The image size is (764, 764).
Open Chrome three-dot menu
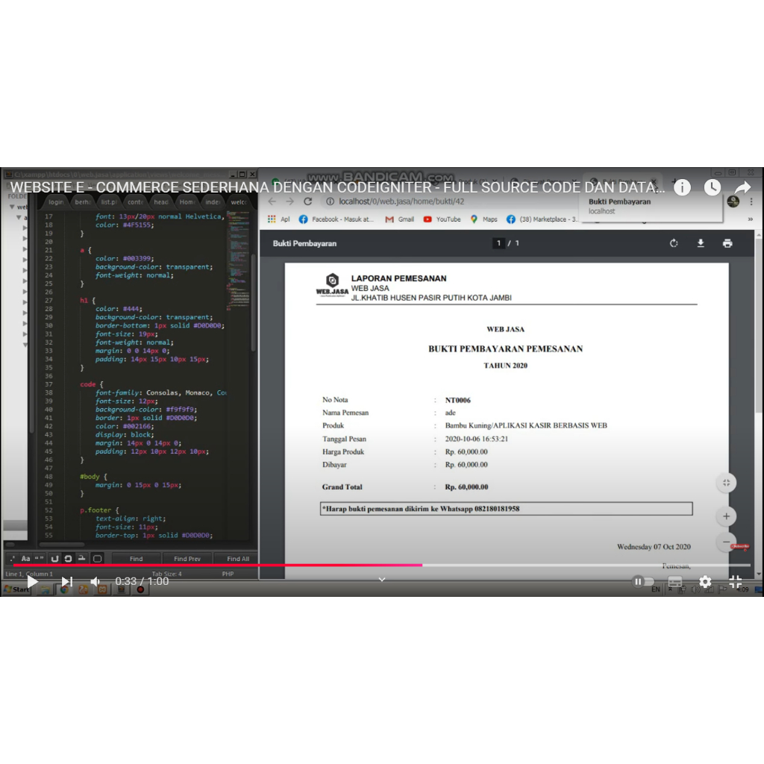[752, 201]
